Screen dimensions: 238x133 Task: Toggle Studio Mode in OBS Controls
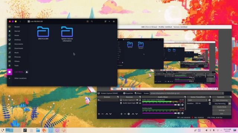[x=222, y=107]
